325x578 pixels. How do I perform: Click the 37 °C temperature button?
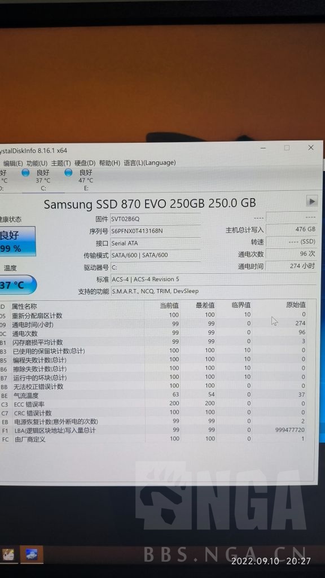pyautogui.click(x=17, y=284)
